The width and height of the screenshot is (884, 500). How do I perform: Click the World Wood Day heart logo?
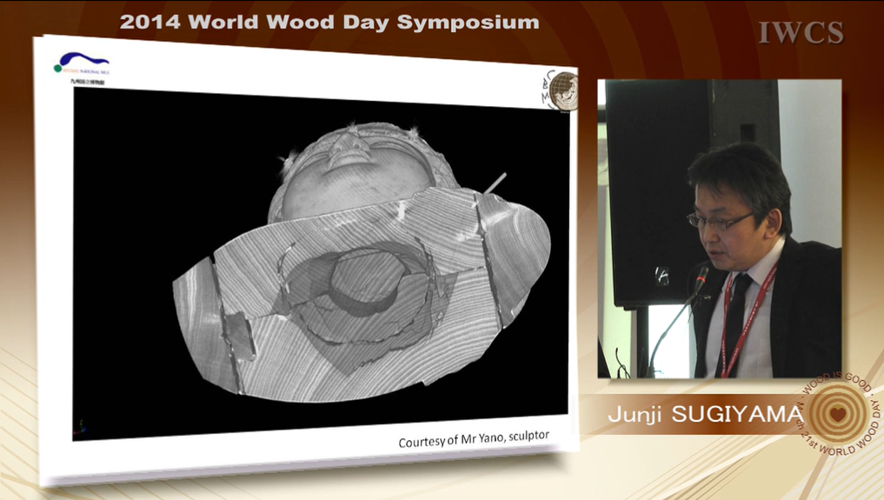pos(838,416)
